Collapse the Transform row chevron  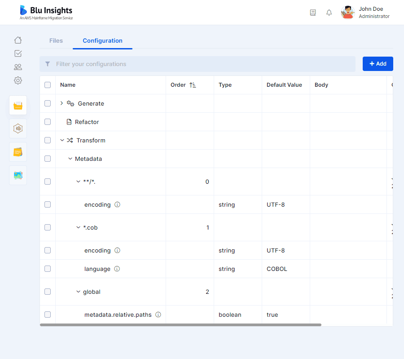click(x=62, y=140)
